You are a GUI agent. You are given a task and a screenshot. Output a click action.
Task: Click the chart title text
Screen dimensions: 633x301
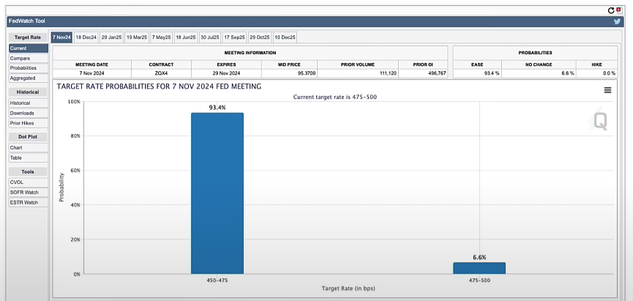(159, 86)
